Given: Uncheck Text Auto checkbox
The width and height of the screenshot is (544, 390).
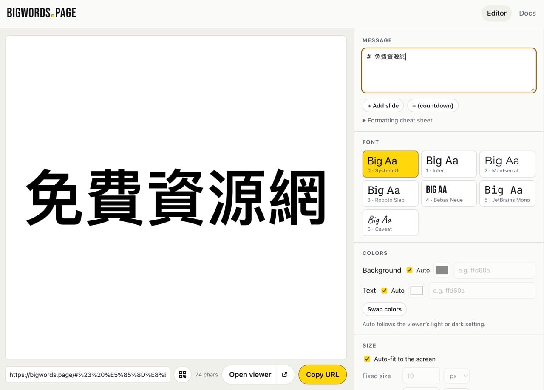Looking at the screenshot, I should (384, 291).
